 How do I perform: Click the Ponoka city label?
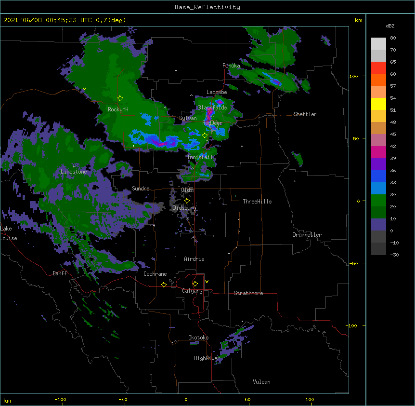pyautogui.click(x=231, y=66)
